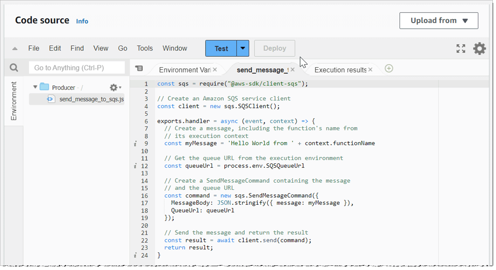Open the View menu

click(x=101, y=48)
